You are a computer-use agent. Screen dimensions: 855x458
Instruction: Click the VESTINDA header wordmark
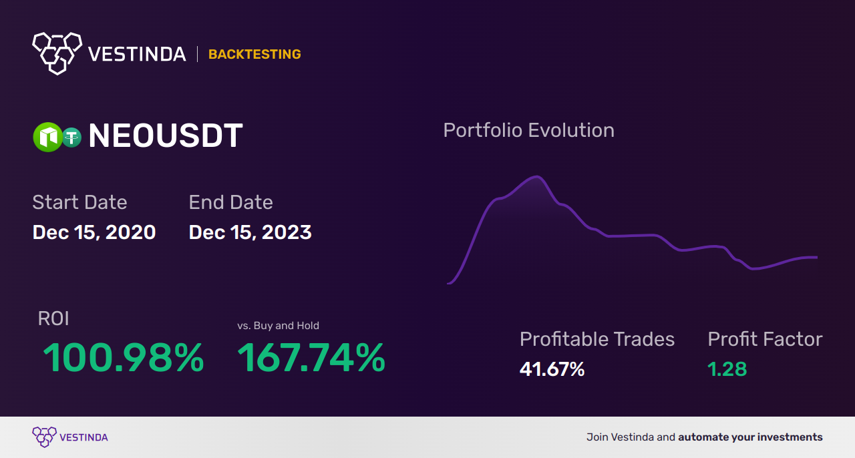click(x=137, y=54)
